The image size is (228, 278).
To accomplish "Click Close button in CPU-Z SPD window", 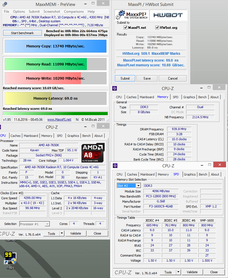I will point(214,272).
